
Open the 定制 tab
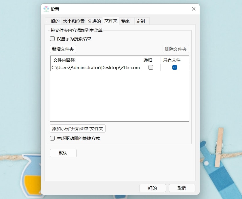click(142, 21)
